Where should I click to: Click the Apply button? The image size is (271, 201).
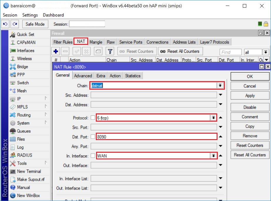(x=250, y=95)
